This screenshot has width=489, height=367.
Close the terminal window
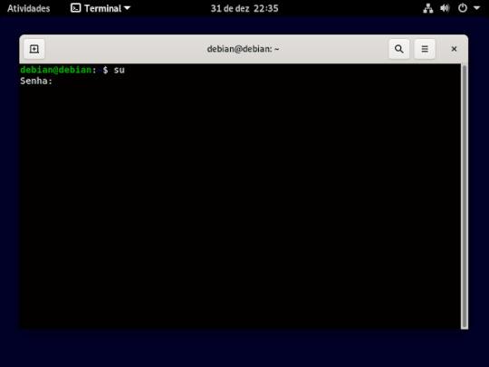(x=454, y=49)
